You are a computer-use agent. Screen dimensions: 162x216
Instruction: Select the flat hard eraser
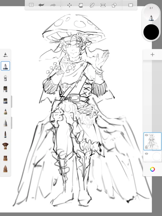[x=5, y=158]
